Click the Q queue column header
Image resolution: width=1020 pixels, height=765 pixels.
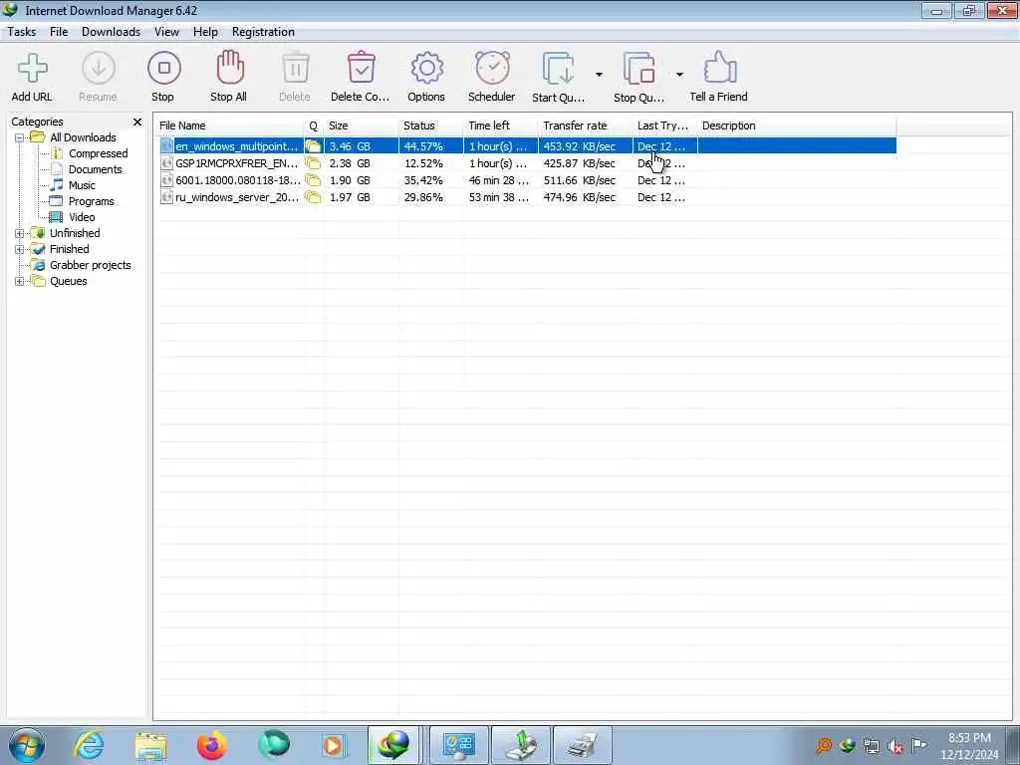point(314,126)
